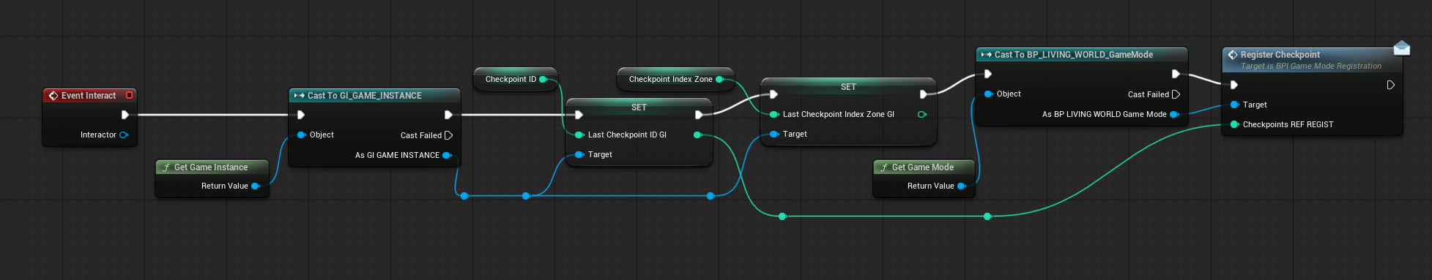The height and width of the screenshot is (280, 1432).
Task: Click Cast To GI_GAME_INSTANCE output exec pin
Action: (448, 115)
